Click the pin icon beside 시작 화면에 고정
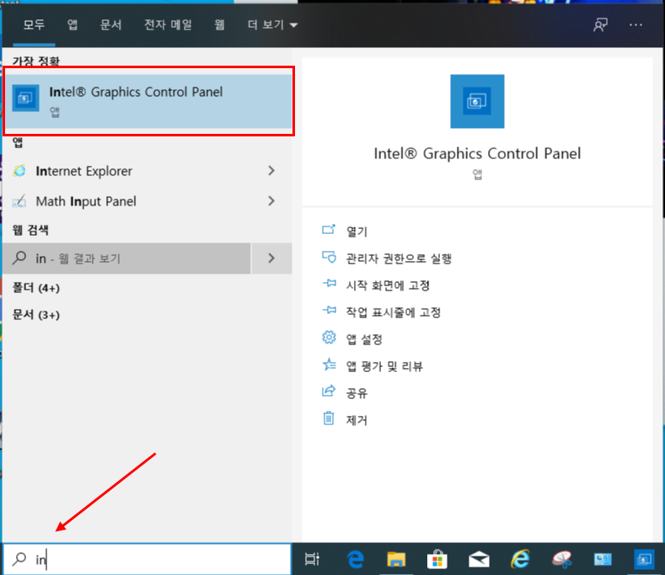 [329, 284]
